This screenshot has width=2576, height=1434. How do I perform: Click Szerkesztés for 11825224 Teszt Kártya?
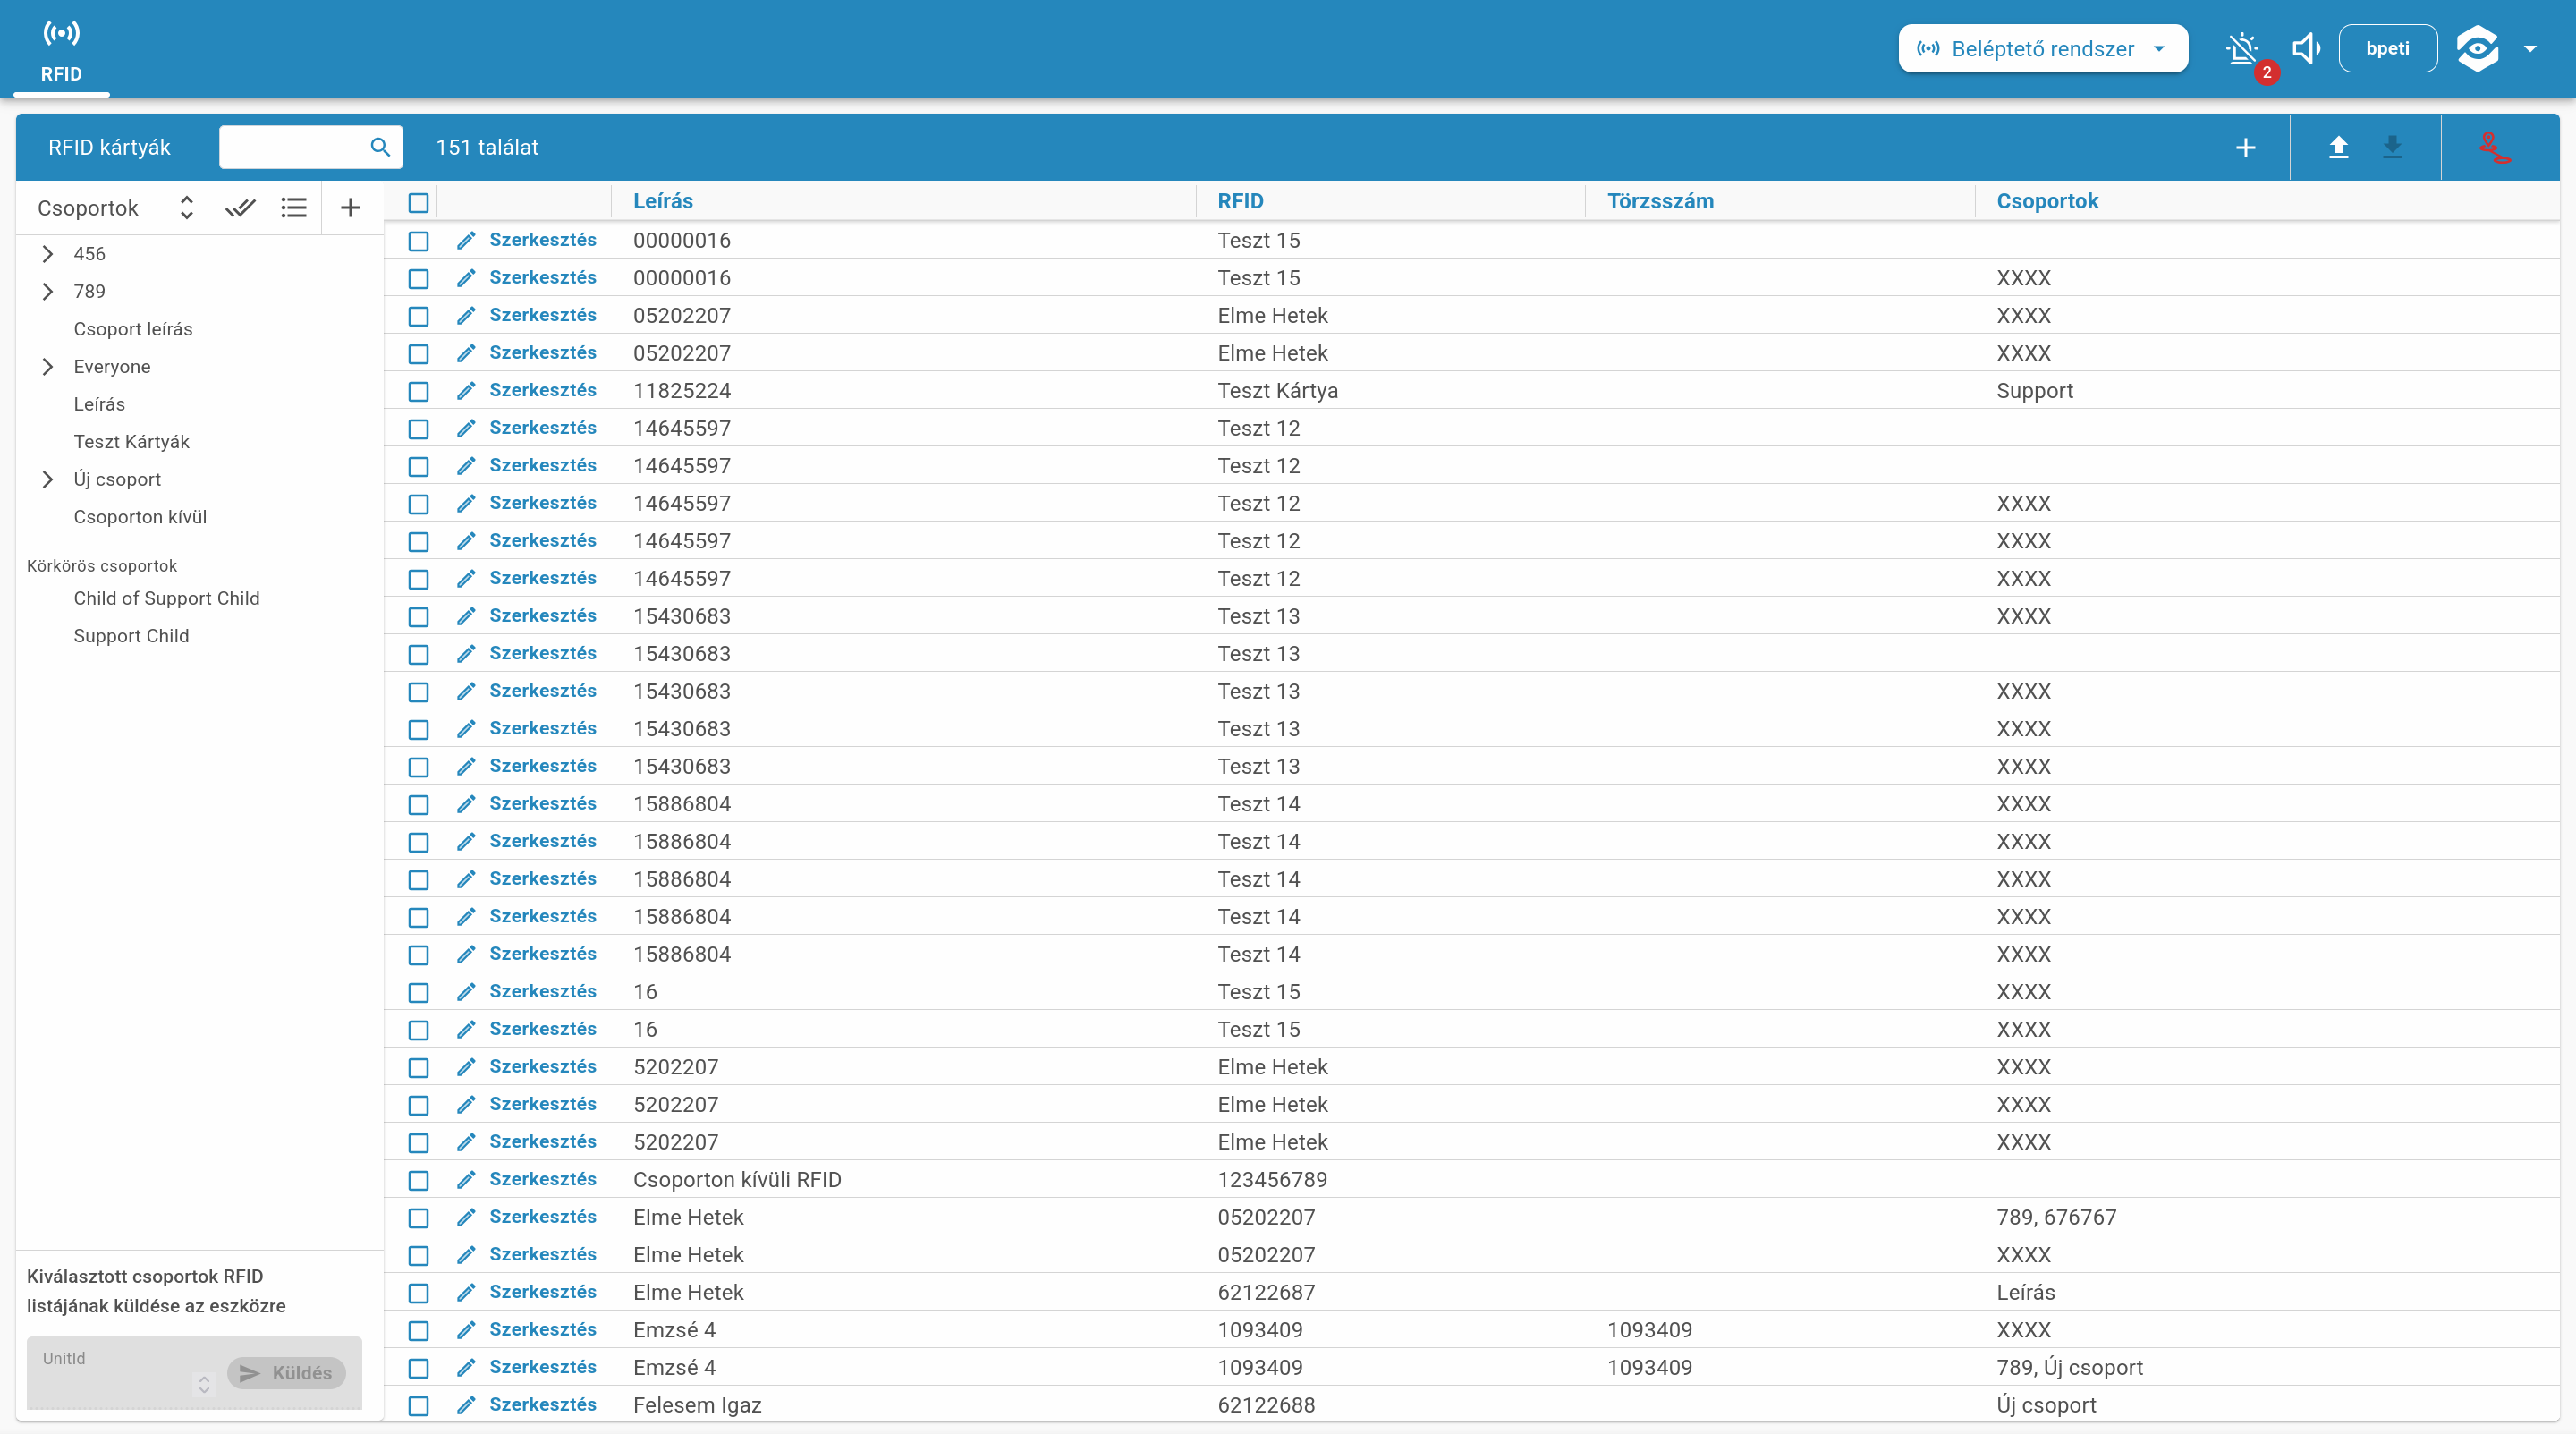click(542, 390)
